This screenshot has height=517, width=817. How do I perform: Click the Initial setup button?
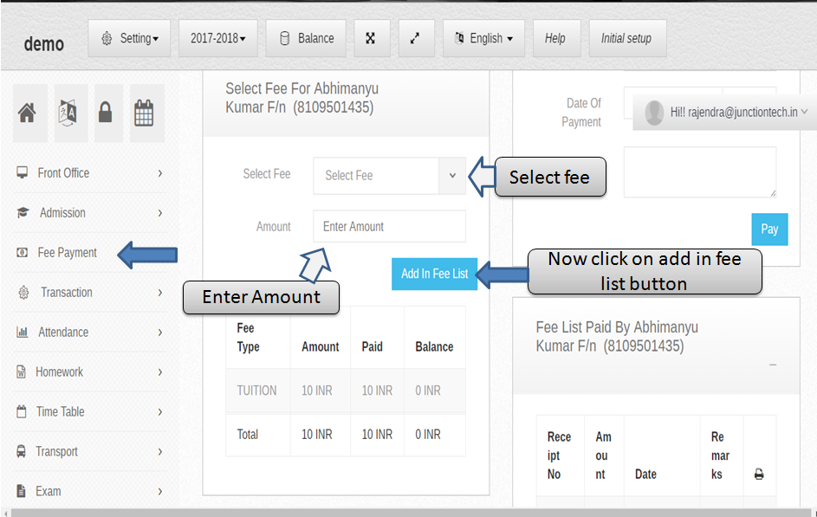(627, 38)
